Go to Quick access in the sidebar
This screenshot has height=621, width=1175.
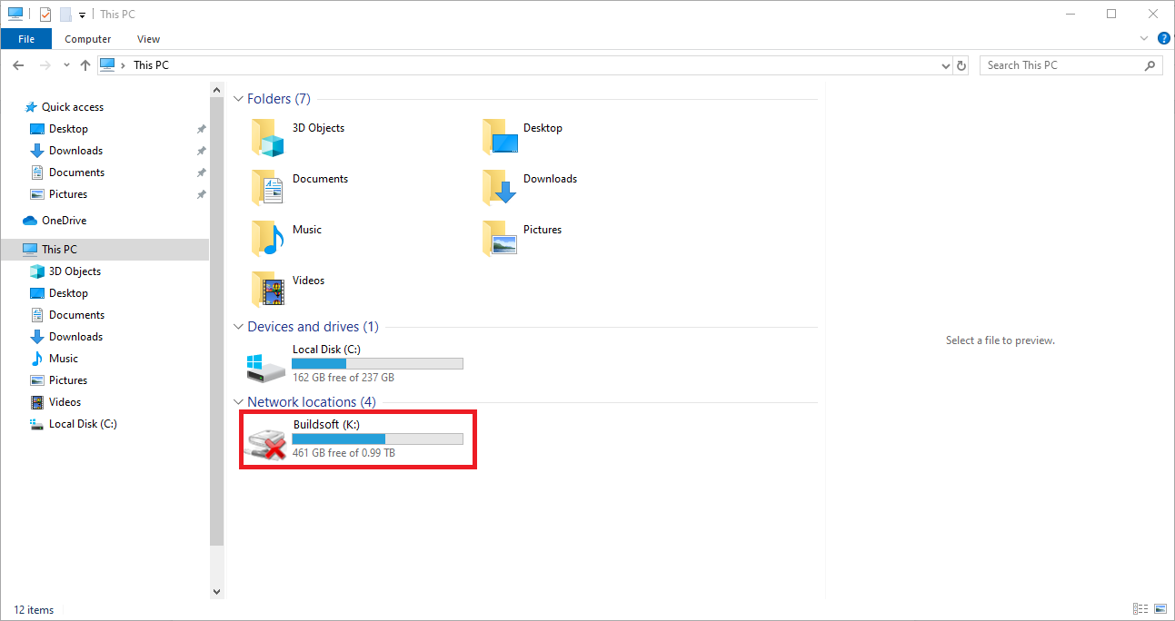coord(72,107)
